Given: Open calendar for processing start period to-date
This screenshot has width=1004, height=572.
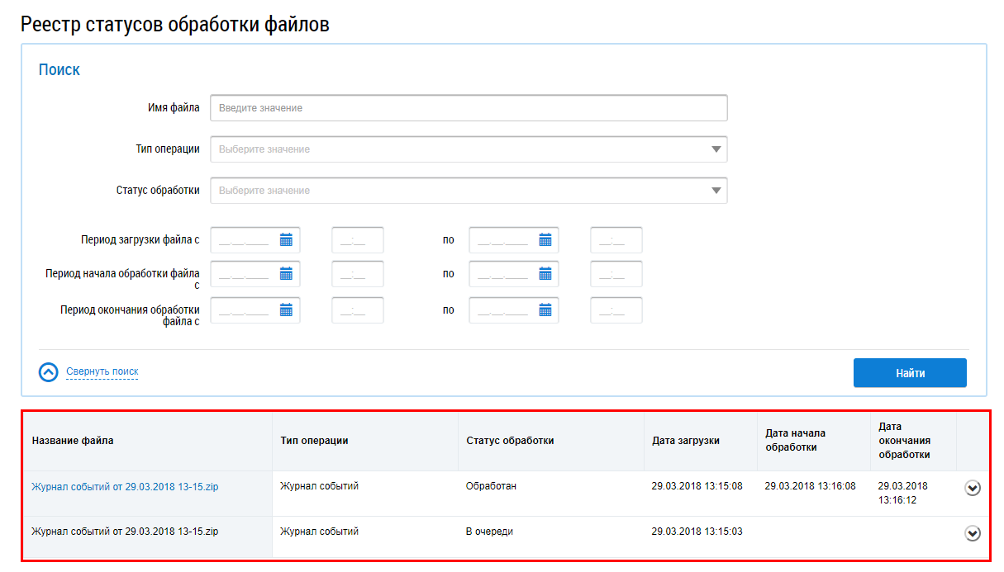Looking at the screenshot, I should 545,274.
